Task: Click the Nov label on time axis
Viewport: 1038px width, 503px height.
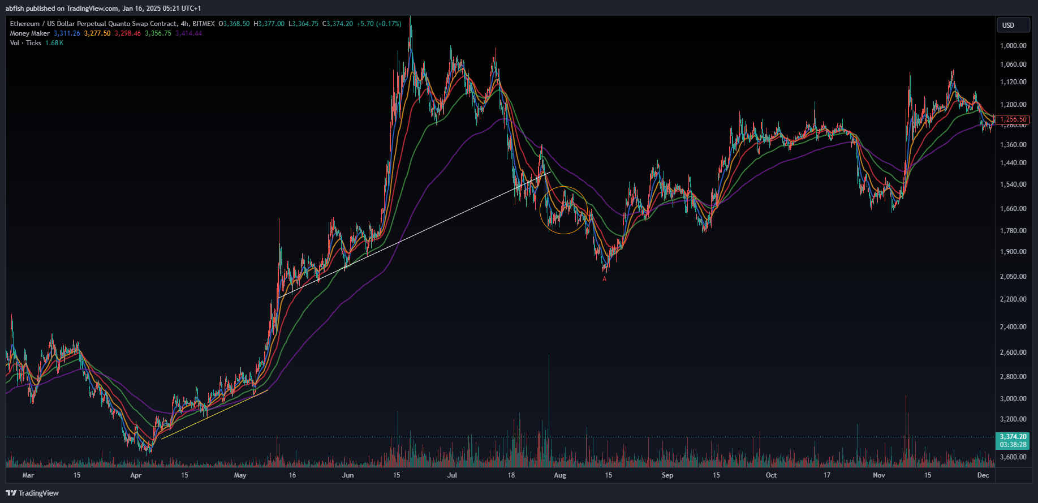Action: point(879,475)
